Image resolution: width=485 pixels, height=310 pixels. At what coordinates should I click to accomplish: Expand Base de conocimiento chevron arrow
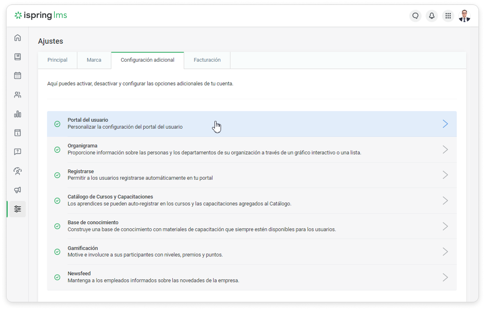tap(445, 226)
